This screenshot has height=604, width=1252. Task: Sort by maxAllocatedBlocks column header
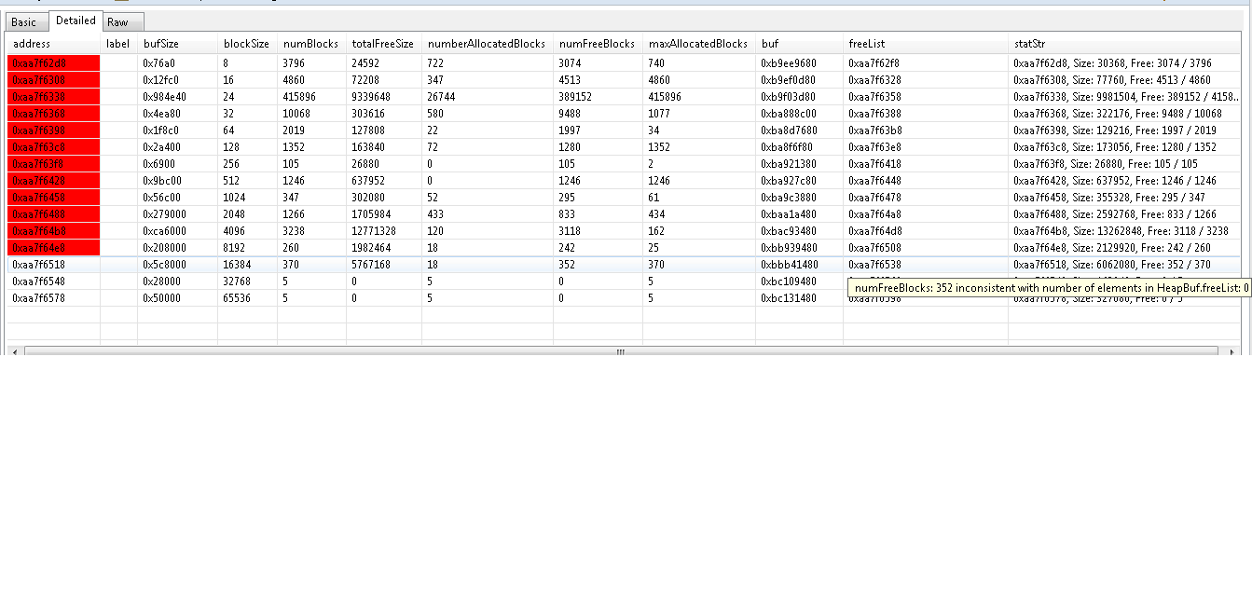click(698, 44)
